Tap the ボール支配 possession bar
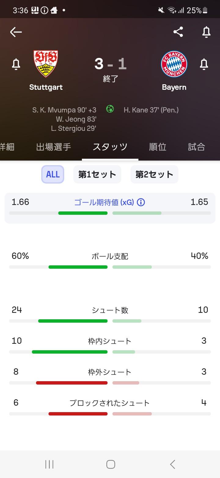 (x=110, y=267)
